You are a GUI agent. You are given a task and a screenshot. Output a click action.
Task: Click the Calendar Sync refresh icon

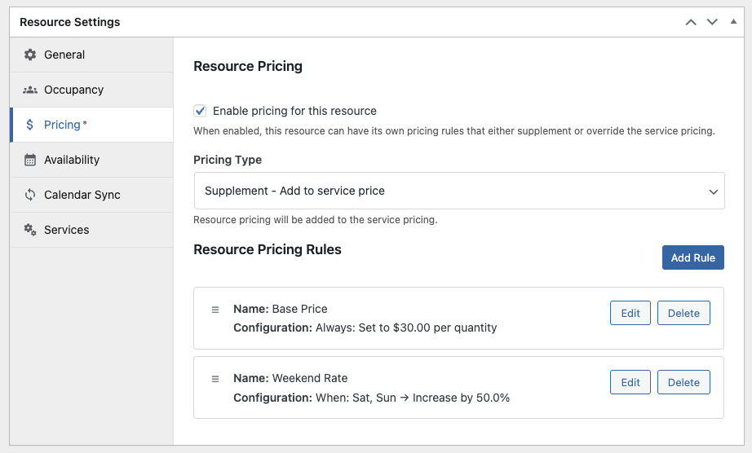pyautogui.click(x=30, y=195)
